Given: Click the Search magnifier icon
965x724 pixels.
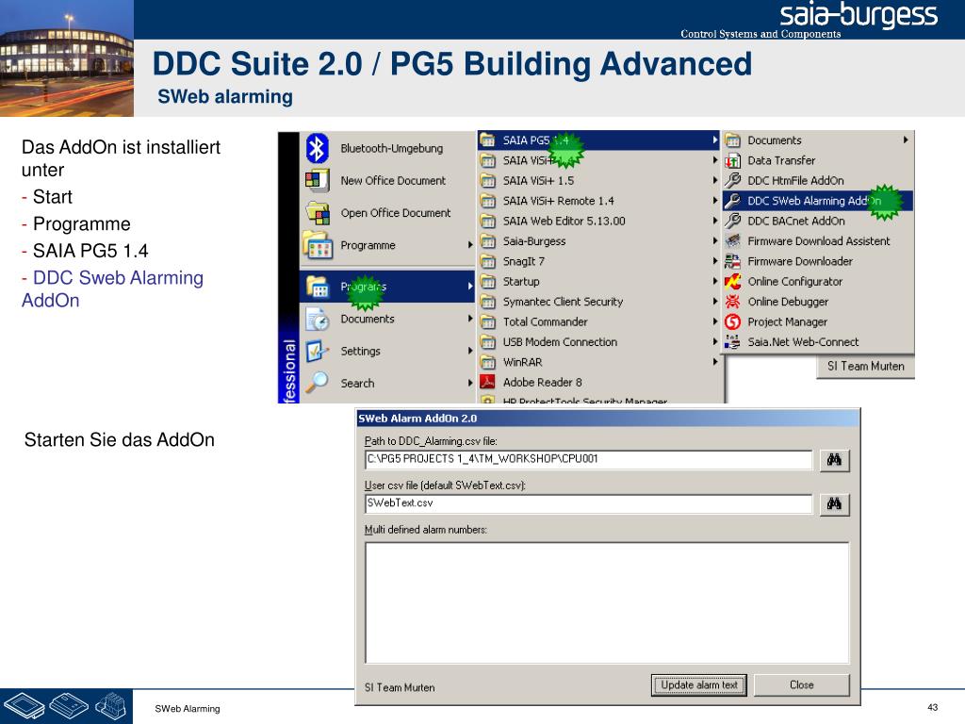Looking at the screenshot, I should click(x=318, y=383).
